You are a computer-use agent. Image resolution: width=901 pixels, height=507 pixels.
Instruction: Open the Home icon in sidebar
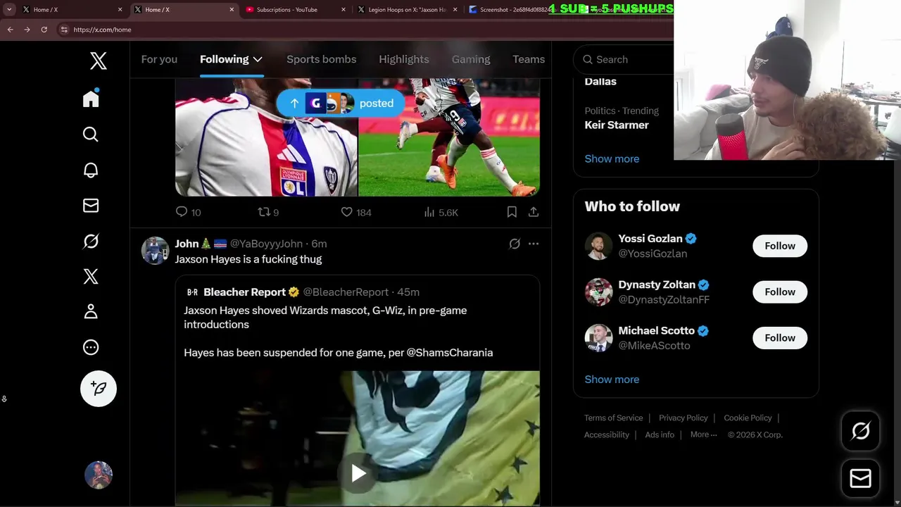(91, 98)
